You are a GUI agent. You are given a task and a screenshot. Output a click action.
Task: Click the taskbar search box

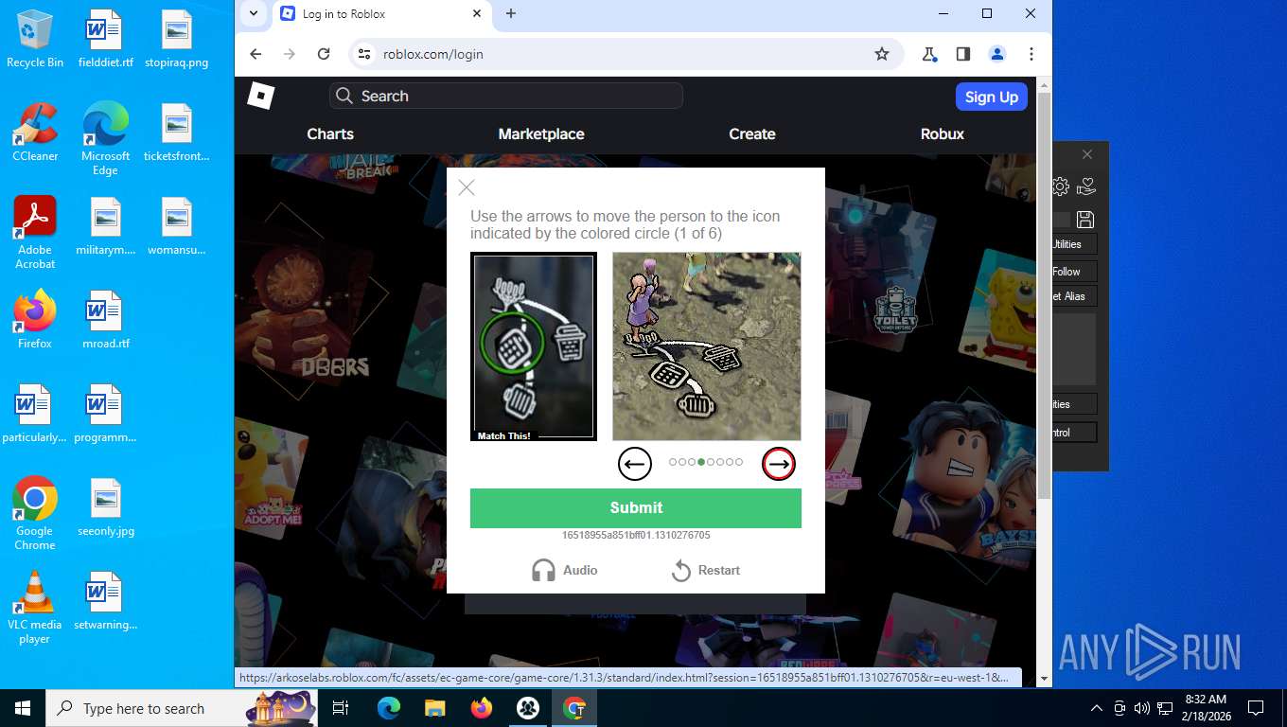tap(183, 708)
